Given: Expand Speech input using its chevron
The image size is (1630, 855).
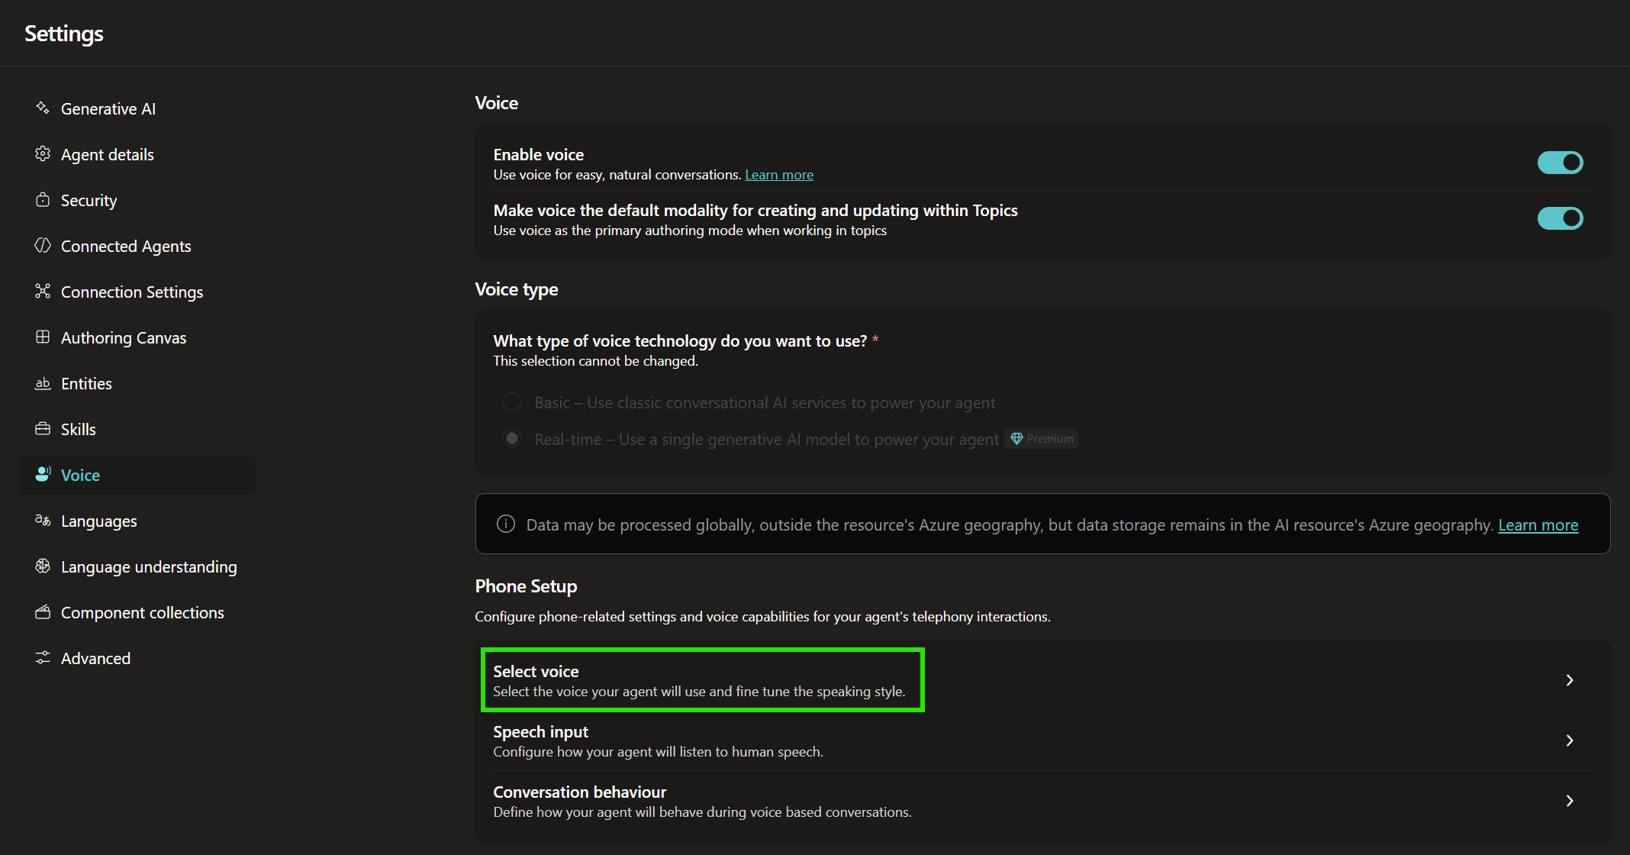Looking at the screenshot, I should 1570,740.
